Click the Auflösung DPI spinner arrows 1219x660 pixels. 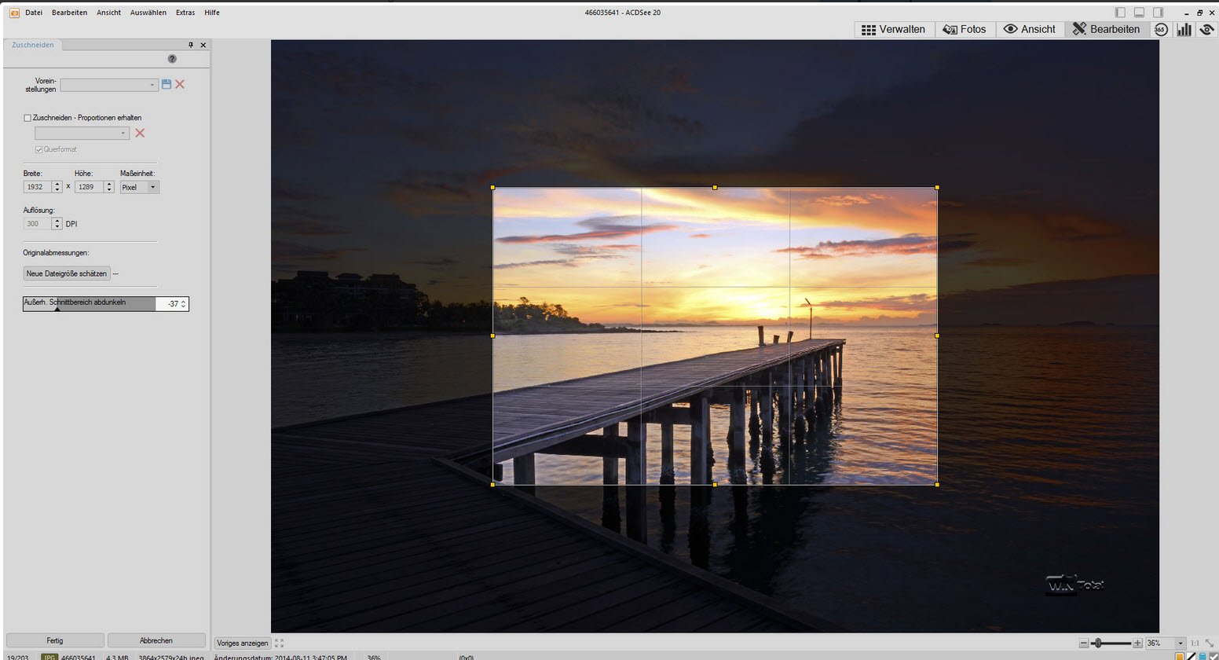tap(57, 224)
